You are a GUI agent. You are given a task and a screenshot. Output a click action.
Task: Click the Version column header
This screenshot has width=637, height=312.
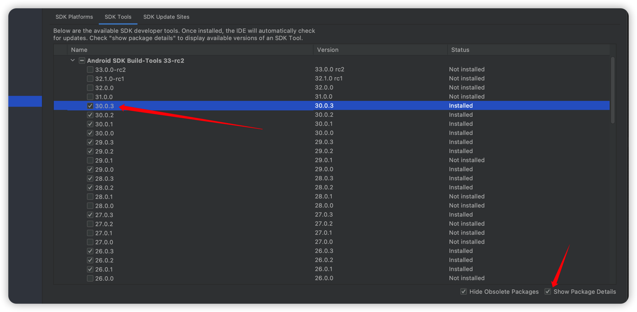[x=328, y=50]
